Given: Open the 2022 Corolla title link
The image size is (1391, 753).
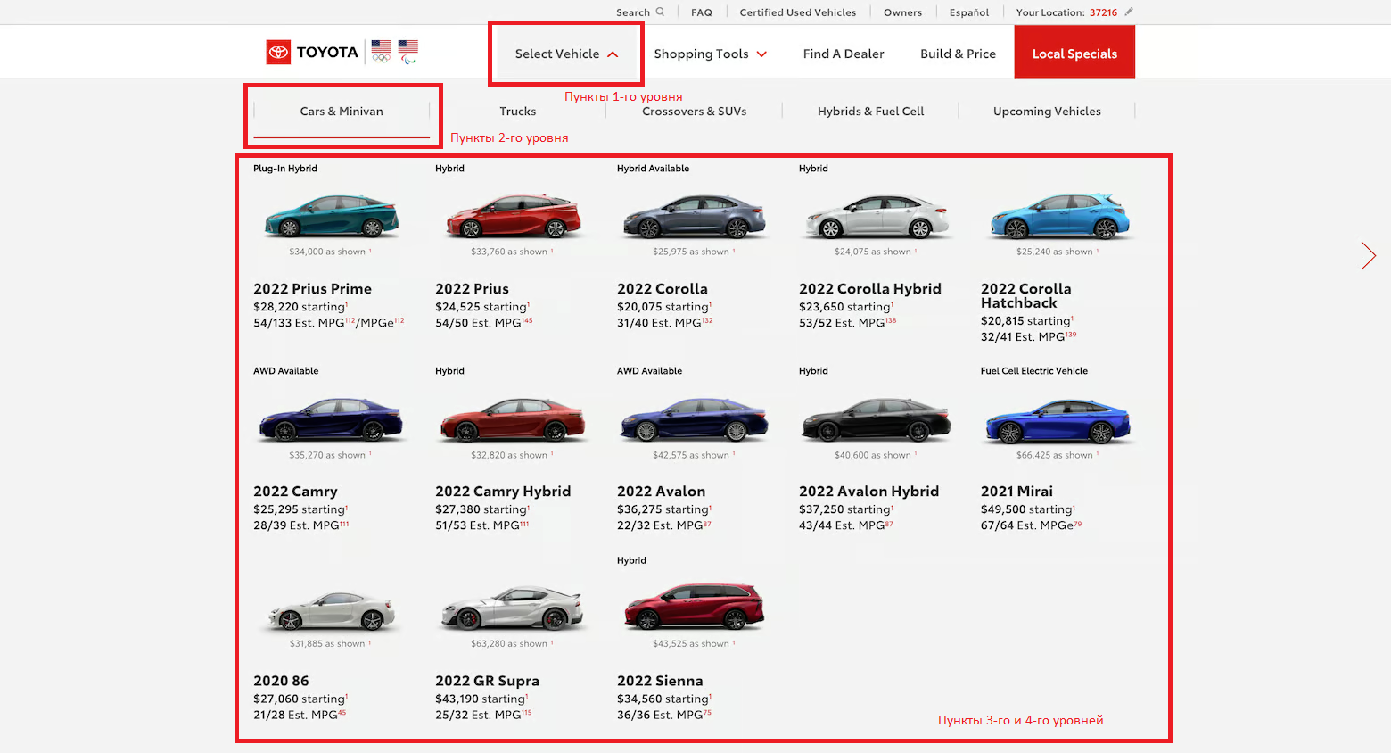Looking at the screenshot, I should click(x=663, y=289).
